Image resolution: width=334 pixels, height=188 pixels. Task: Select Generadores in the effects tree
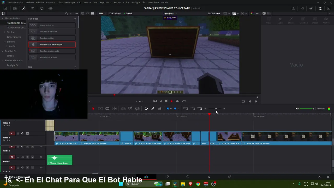click(x=14, y=37)
